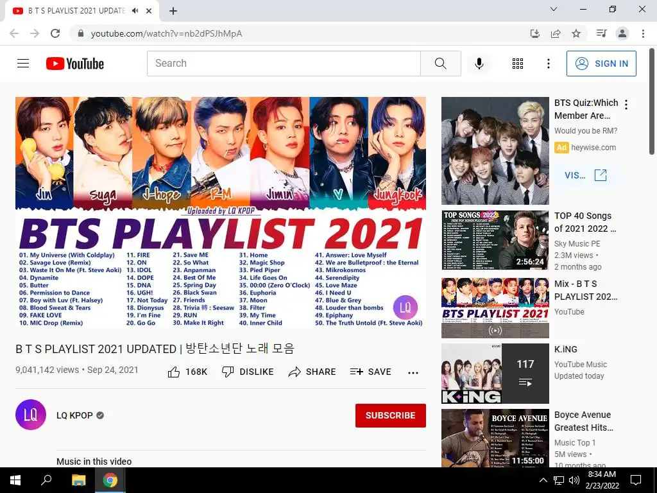Open the K.iNG playlist thumbnail

tap(495, 374)
